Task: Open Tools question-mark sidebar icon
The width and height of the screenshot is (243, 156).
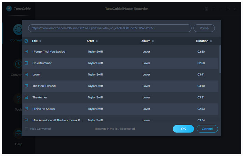Action: (x=18, y=98)
